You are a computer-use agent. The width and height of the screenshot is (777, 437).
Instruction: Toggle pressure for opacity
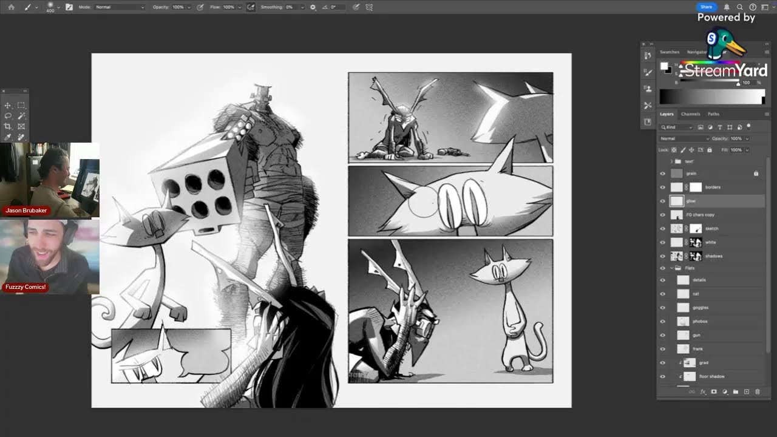(200, 7)
